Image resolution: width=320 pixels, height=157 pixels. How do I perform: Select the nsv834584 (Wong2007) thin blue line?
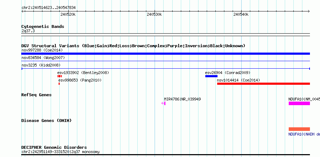click(x=165, y=61)
